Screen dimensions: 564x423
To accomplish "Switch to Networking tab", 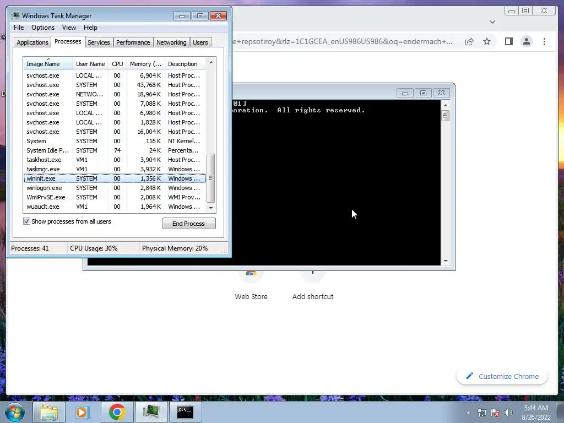I will [171, 42].
